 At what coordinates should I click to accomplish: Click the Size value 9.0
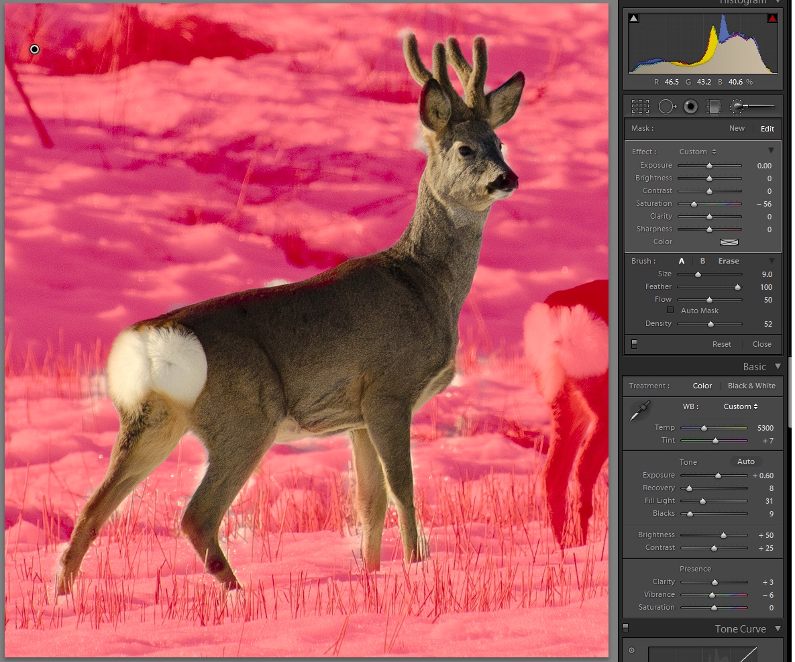tap(767, 274)
